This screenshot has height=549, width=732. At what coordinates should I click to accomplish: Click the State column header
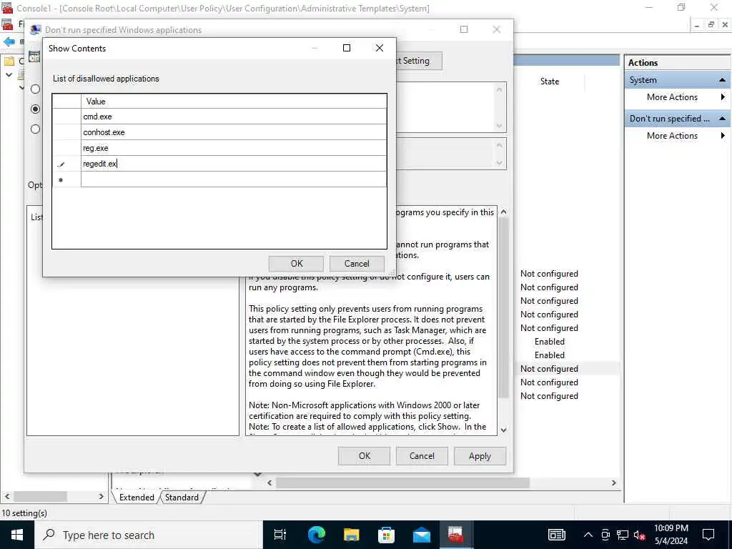coord(550,81)
